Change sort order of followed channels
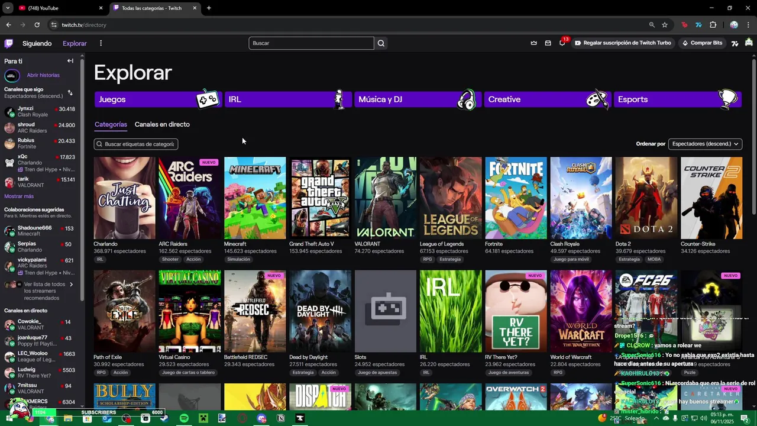 [70, 93]
